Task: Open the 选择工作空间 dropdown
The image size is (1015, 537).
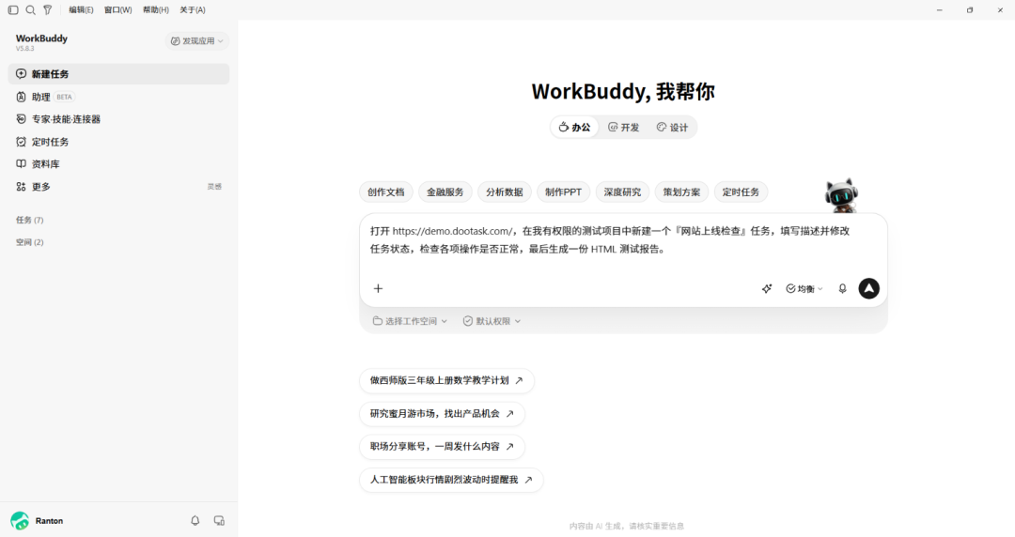Action: [410, 321]
